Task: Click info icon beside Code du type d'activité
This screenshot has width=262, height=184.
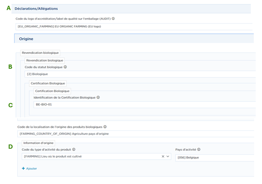Action: pos(74,149)
